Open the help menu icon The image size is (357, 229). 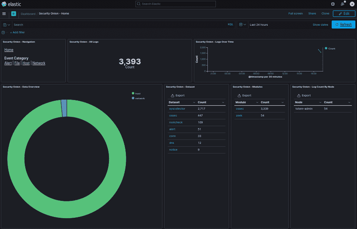pyautogui.click(x=333, y=4)
